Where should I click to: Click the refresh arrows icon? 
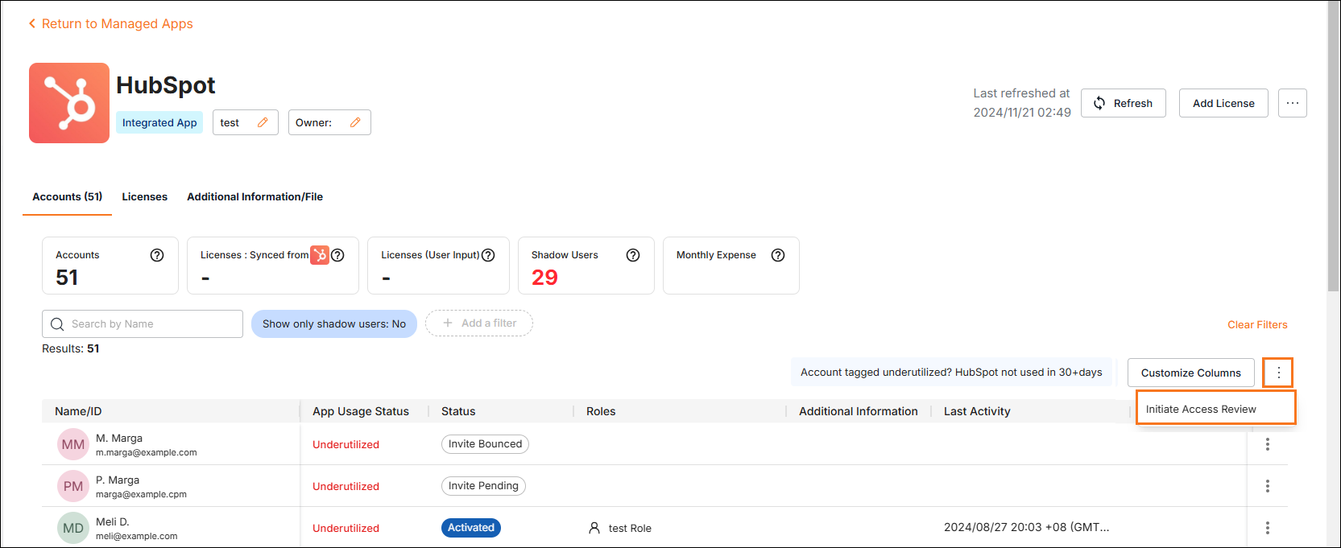pos(1099,103)
